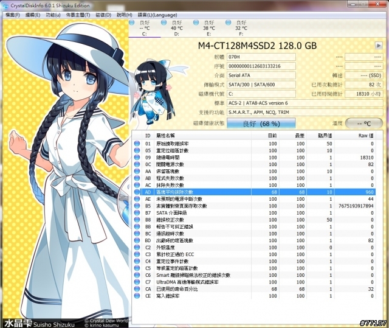Select row 已使用的壽命百分比
The image size is (389, 328).
(254, 289)
